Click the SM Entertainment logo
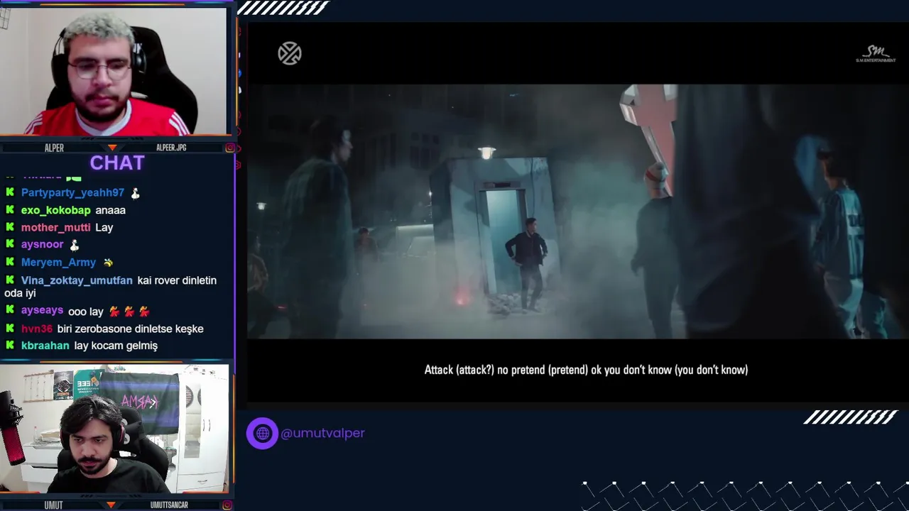 pos(876,55)
